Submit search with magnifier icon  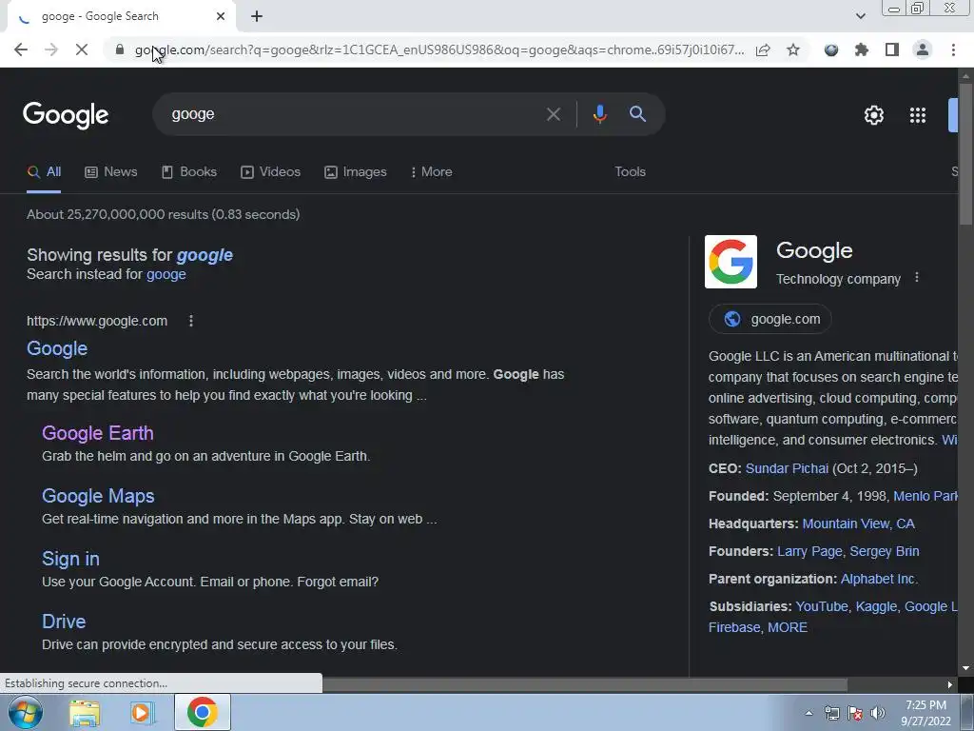(637, 114)
